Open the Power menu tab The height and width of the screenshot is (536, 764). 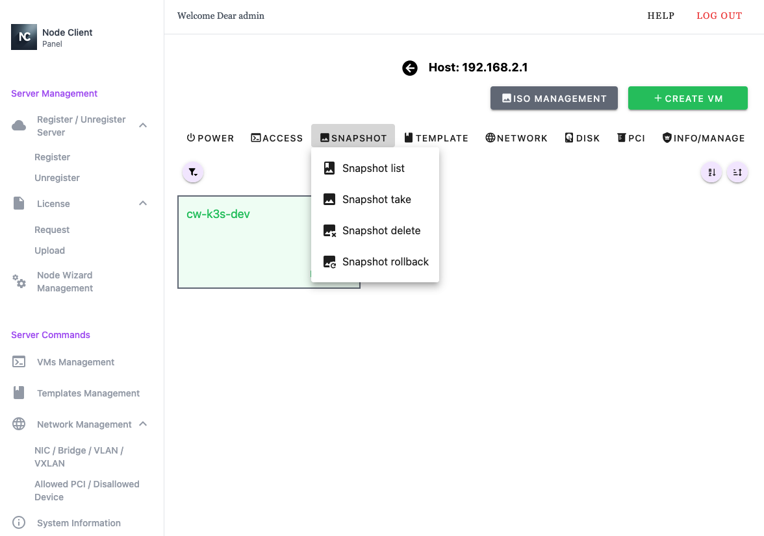coord(210,138)
